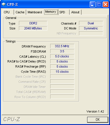Click the DDR2 memory type field
This screenshot has height=125, width=110.
(x=33, y=23)
